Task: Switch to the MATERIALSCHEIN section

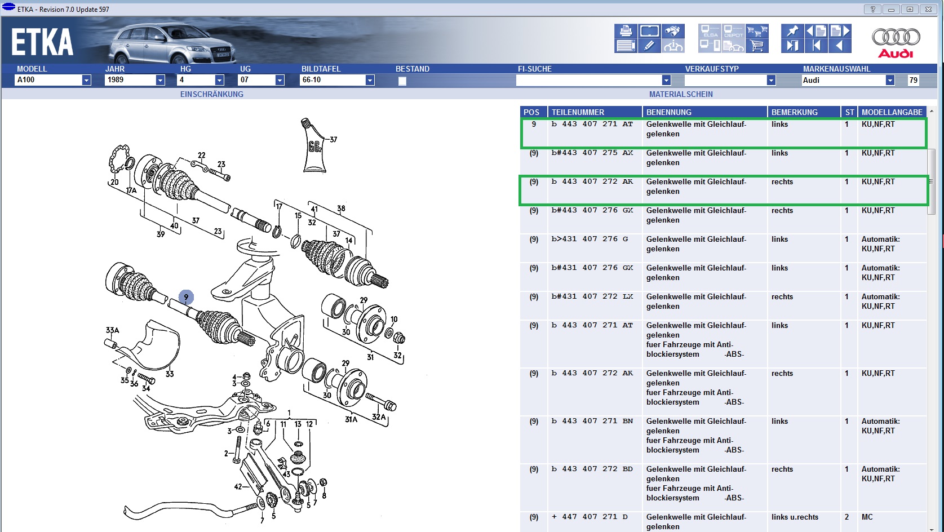Action: (x=681, y=94)
